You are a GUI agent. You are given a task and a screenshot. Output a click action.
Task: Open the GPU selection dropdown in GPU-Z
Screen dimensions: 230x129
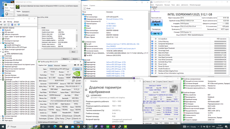(50, 122)
